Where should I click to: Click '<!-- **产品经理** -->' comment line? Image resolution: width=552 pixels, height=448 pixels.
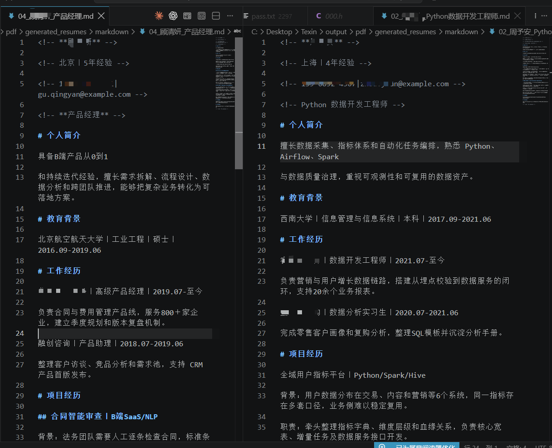tap(82, 115)
